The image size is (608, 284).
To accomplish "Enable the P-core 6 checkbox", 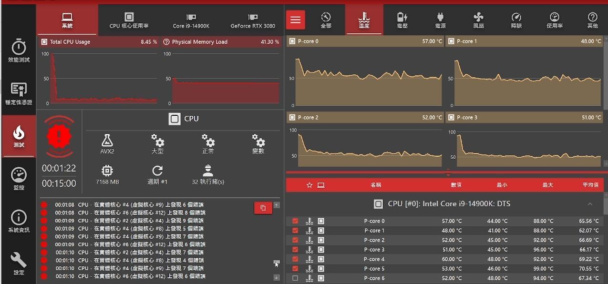I will click(295, 278).
